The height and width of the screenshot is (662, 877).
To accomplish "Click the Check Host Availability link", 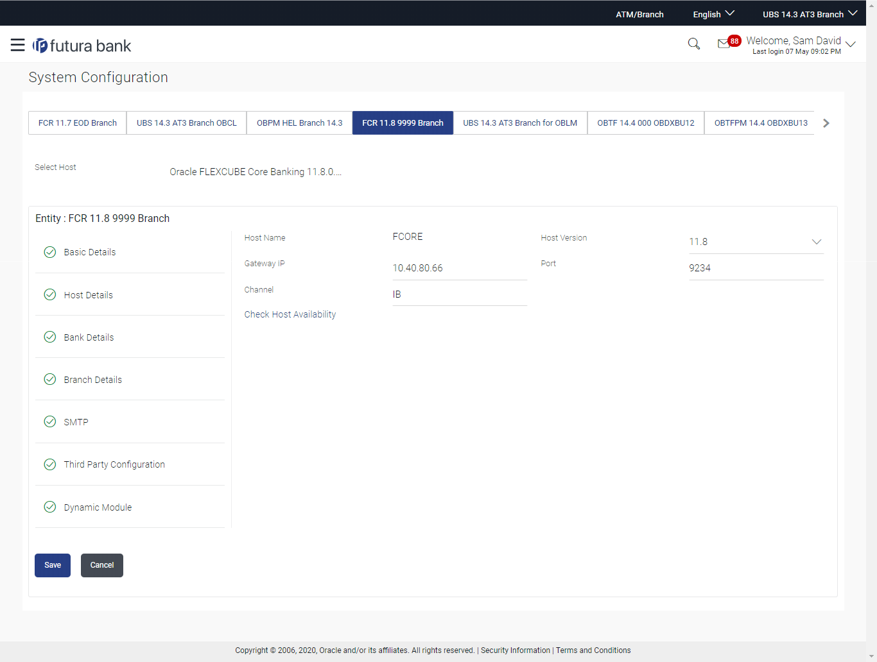I will (290, 314).
